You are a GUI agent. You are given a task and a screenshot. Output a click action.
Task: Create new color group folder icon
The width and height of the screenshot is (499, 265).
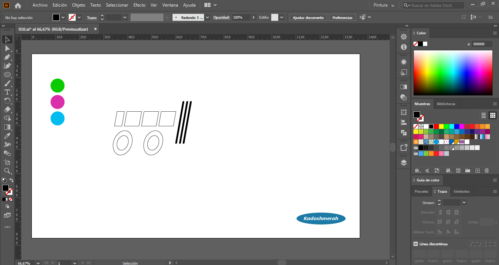click(x=468, y=170)
